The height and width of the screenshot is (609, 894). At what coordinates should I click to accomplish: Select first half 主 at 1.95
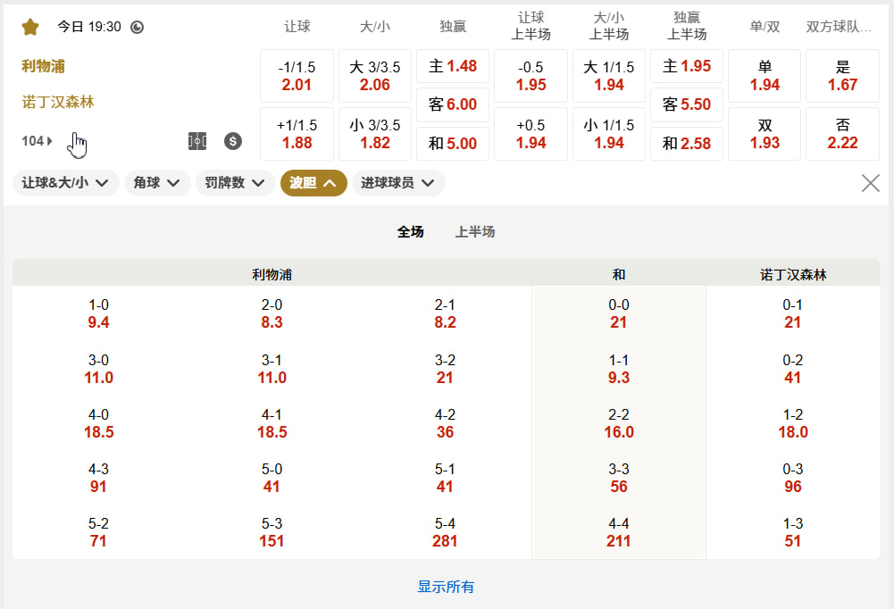pos(687,66)
